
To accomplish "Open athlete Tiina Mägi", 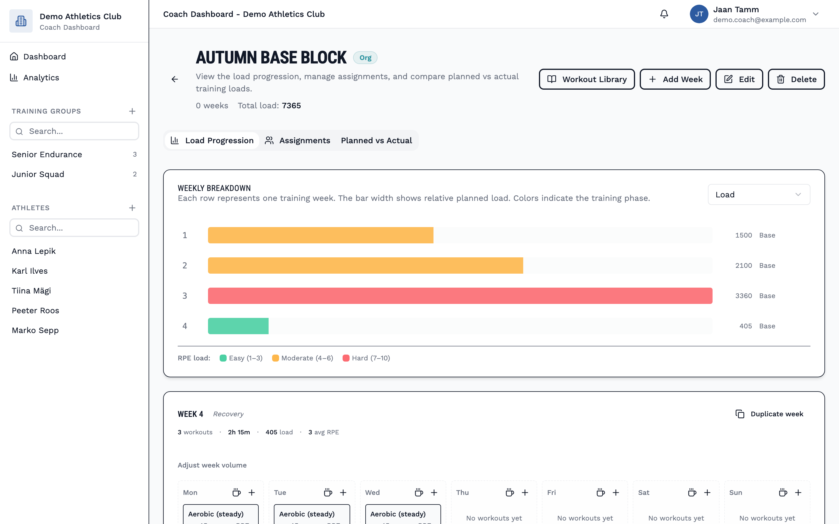I will (74, 291).
